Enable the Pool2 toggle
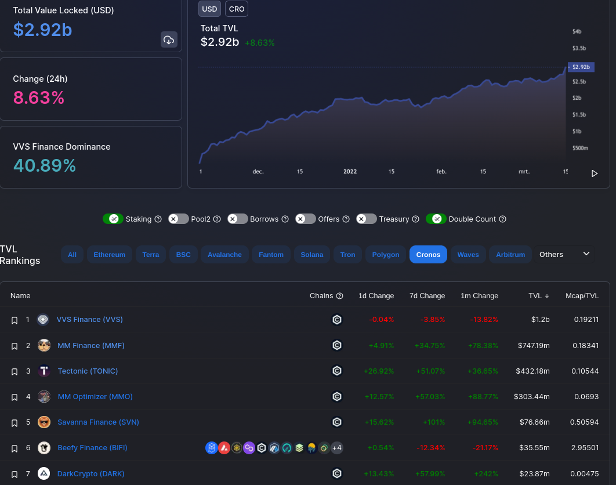The image size is (616, 485). tap(178, 219)
